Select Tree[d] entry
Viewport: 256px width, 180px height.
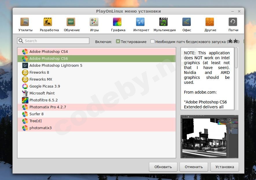pyautogui.click(x=97, y=121)
